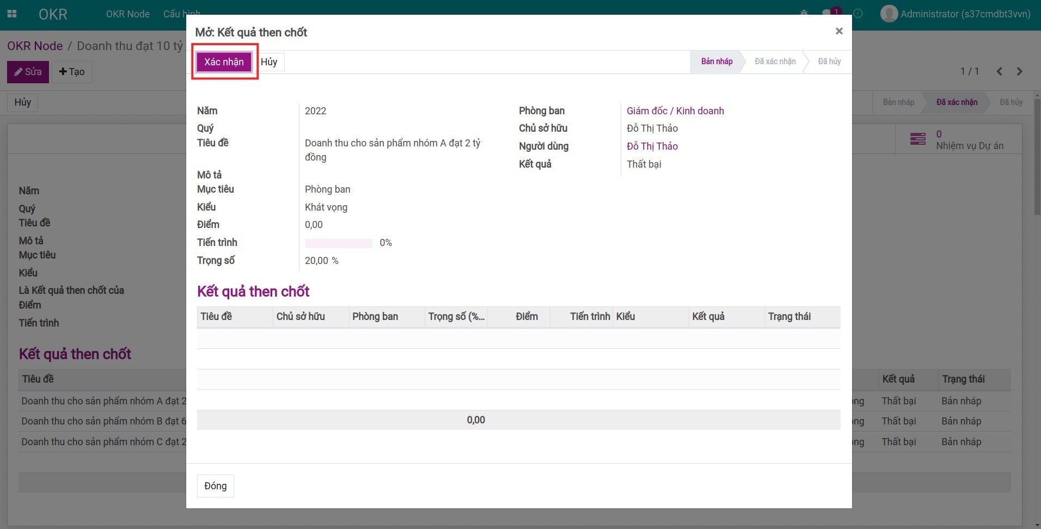The image size is (1041, 529).
Task: Open the OKR Node top menu
Action: (x=127, y=14)
